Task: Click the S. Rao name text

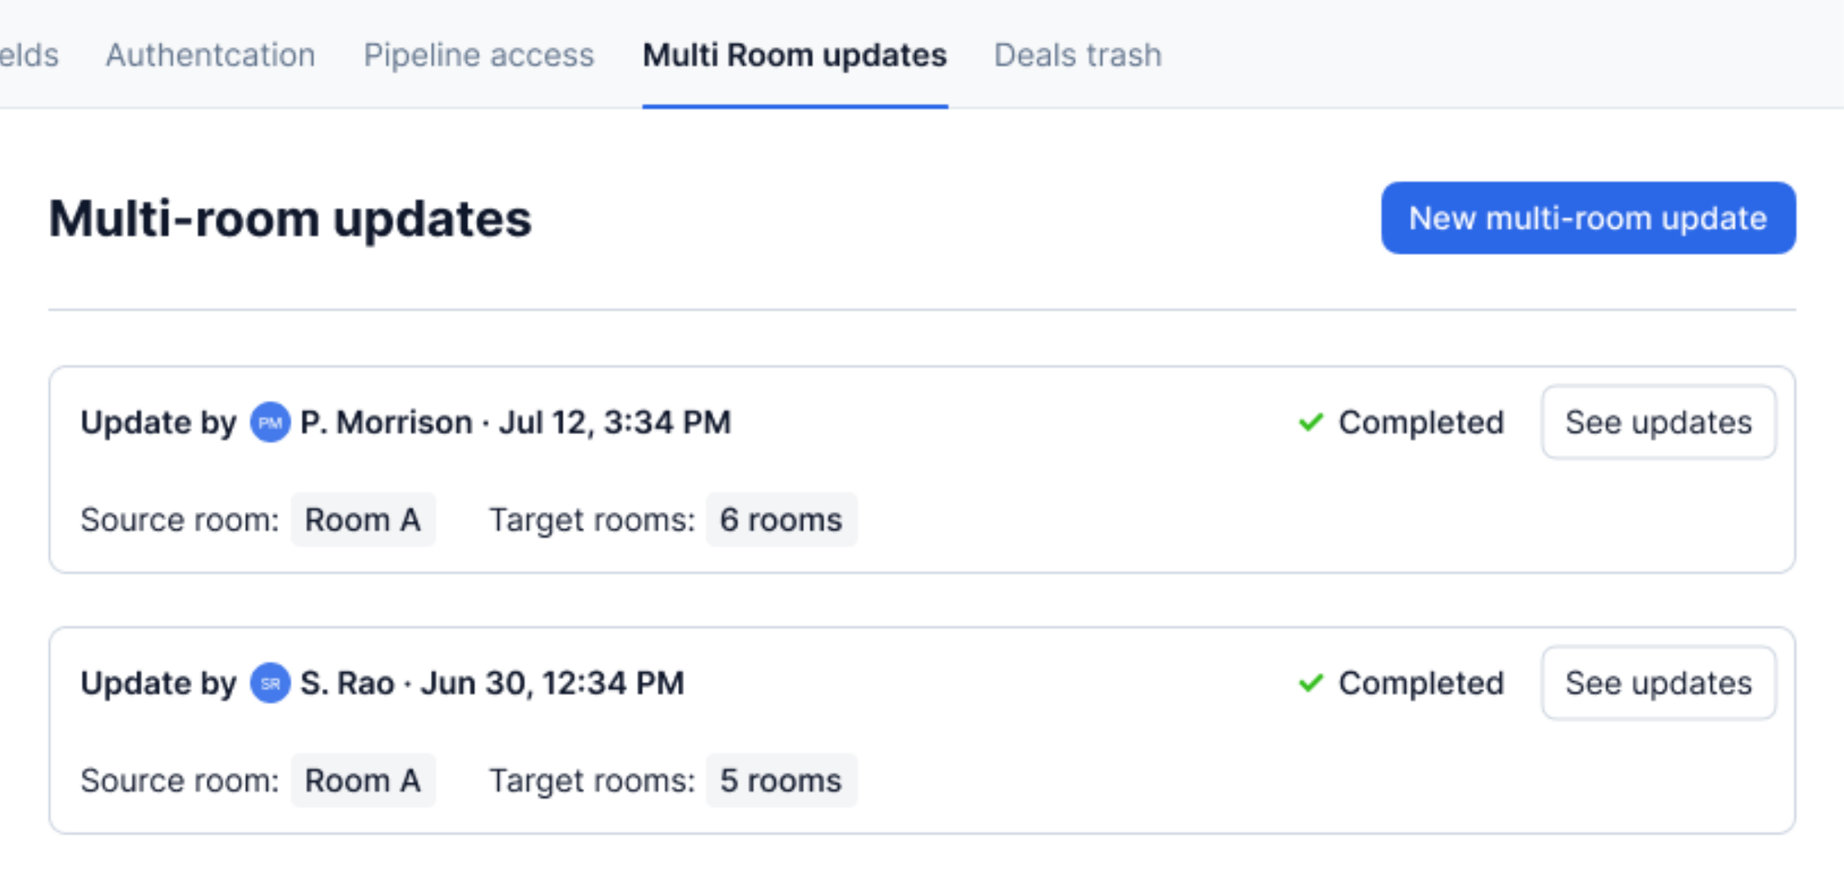Action: 347,683
